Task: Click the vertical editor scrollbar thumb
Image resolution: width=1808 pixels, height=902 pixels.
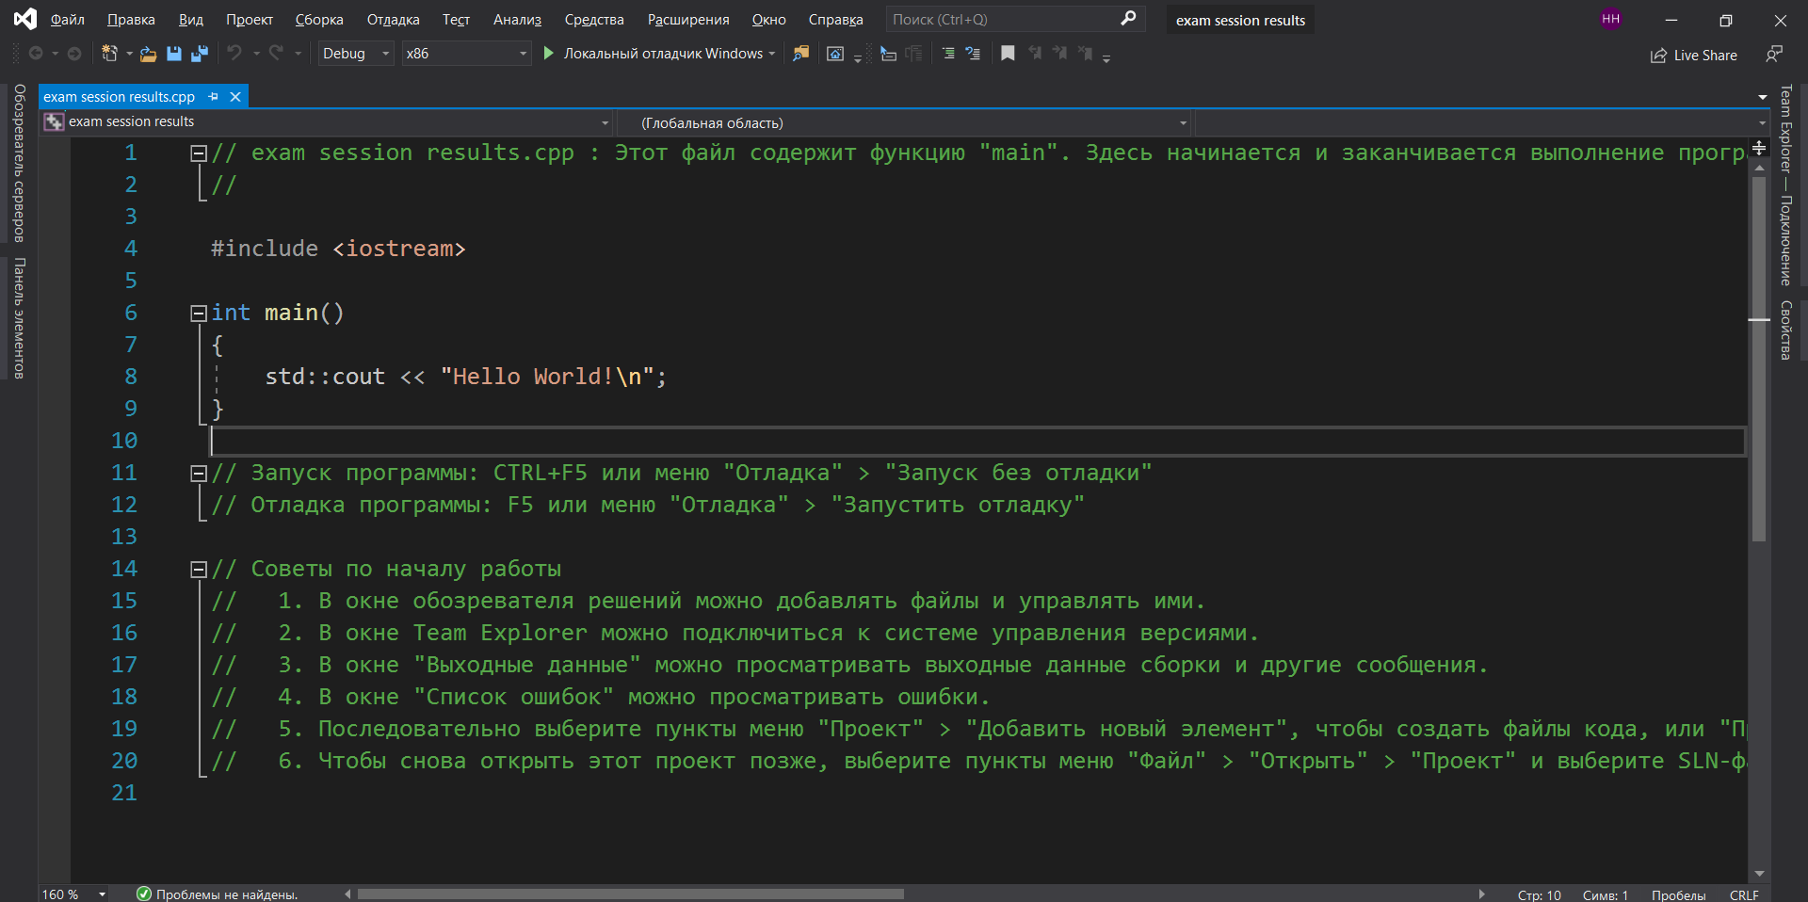Action: click(x=1759, y=359)
